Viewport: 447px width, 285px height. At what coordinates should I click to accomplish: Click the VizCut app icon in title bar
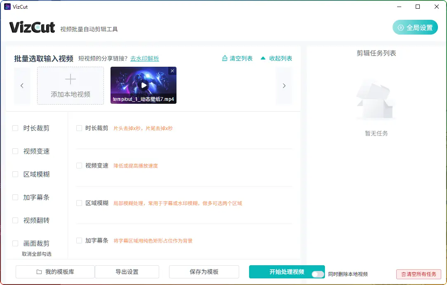7,7
